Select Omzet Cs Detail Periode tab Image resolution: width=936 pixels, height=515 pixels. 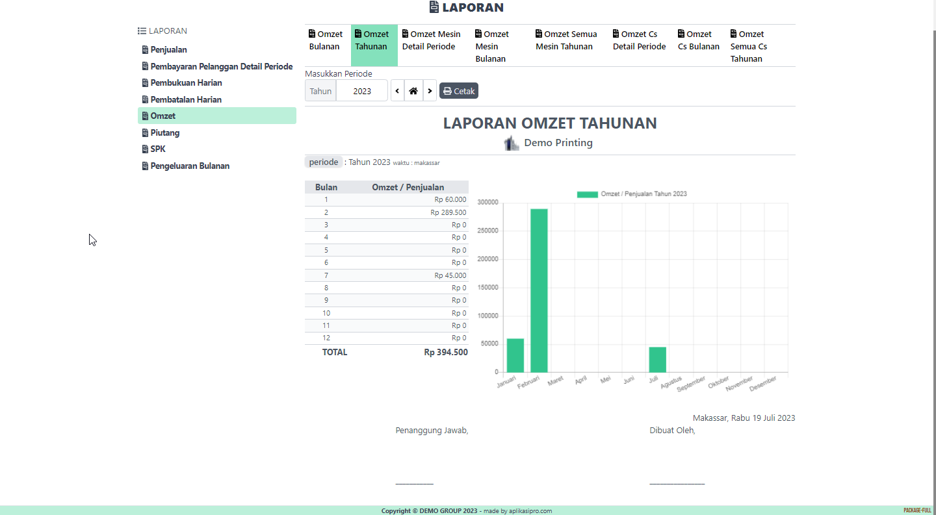coord(639,40)
